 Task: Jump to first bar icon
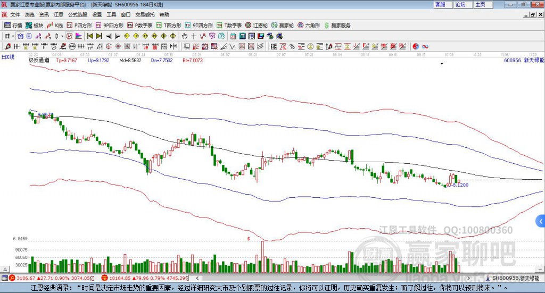click(x=89, y=36)
